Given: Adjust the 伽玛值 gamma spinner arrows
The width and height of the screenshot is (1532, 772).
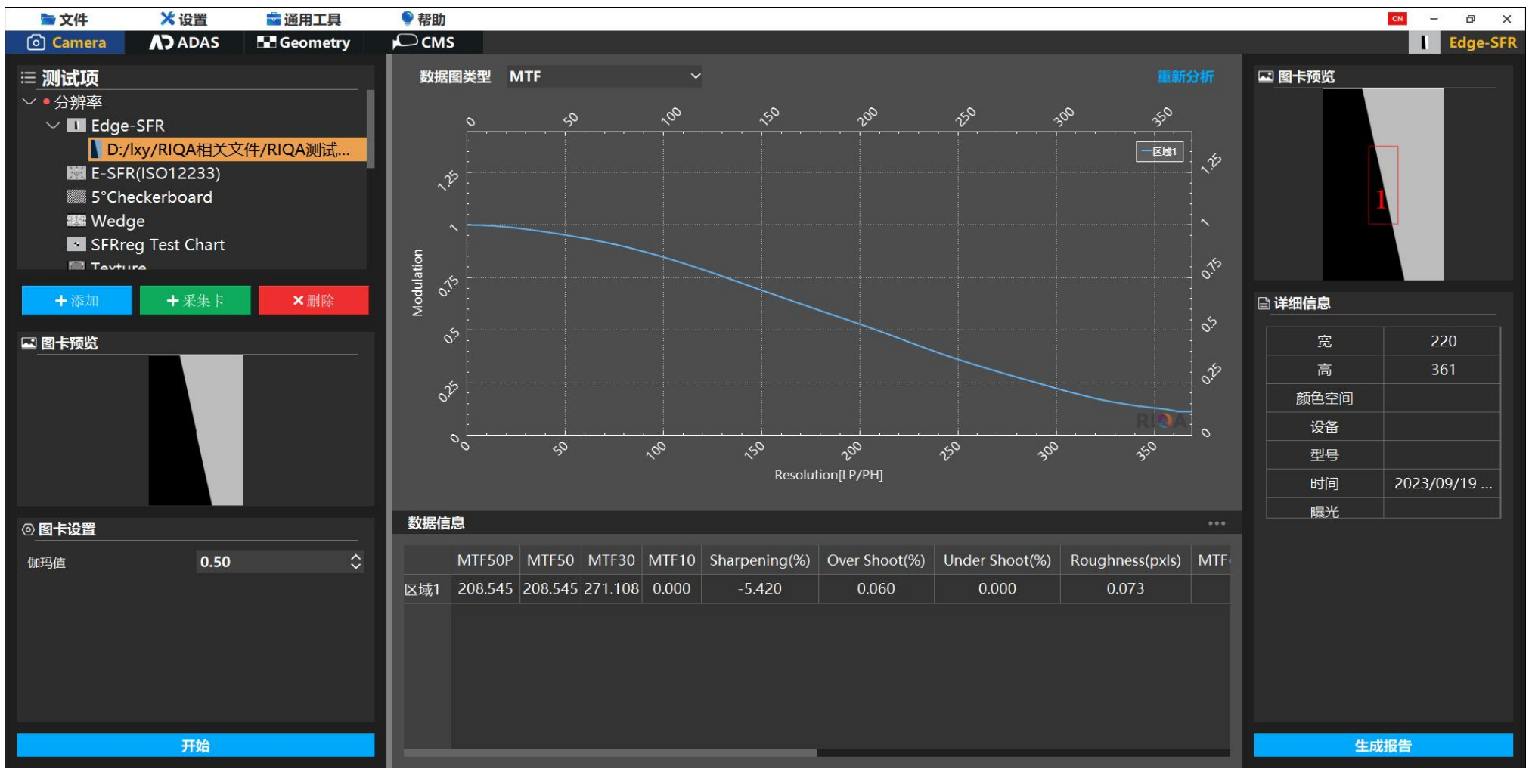Looking at the screenshot, I should tap(355, 562).
